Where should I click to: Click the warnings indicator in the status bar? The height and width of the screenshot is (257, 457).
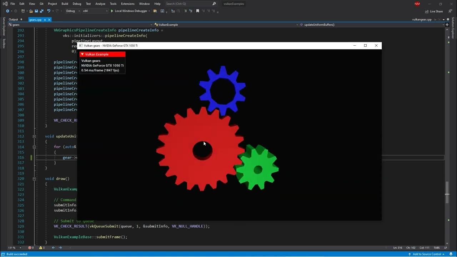coord(41,248)
